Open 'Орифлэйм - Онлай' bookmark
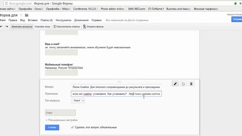242x136 pixels. click(31, 9)
